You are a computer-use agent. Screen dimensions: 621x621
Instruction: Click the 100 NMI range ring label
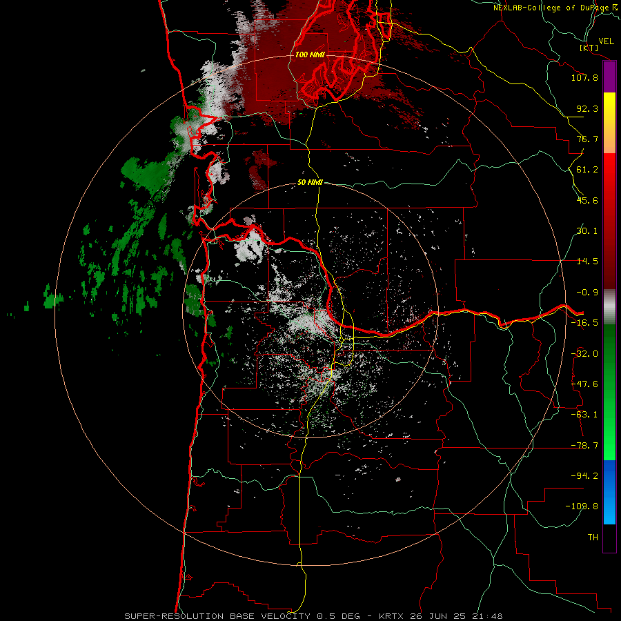click(x=310, y=55)
